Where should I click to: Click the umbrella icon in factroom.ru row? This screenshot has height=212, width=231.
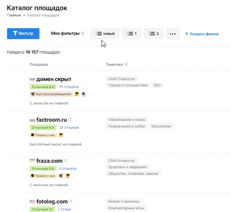[61, 135]
